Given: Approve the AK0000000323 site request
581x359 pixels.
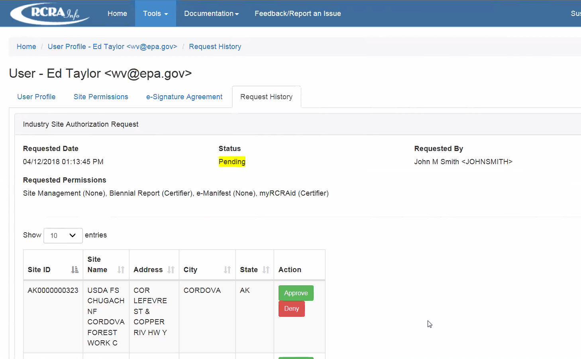Looking at the screenshot, I should point(296,293).
